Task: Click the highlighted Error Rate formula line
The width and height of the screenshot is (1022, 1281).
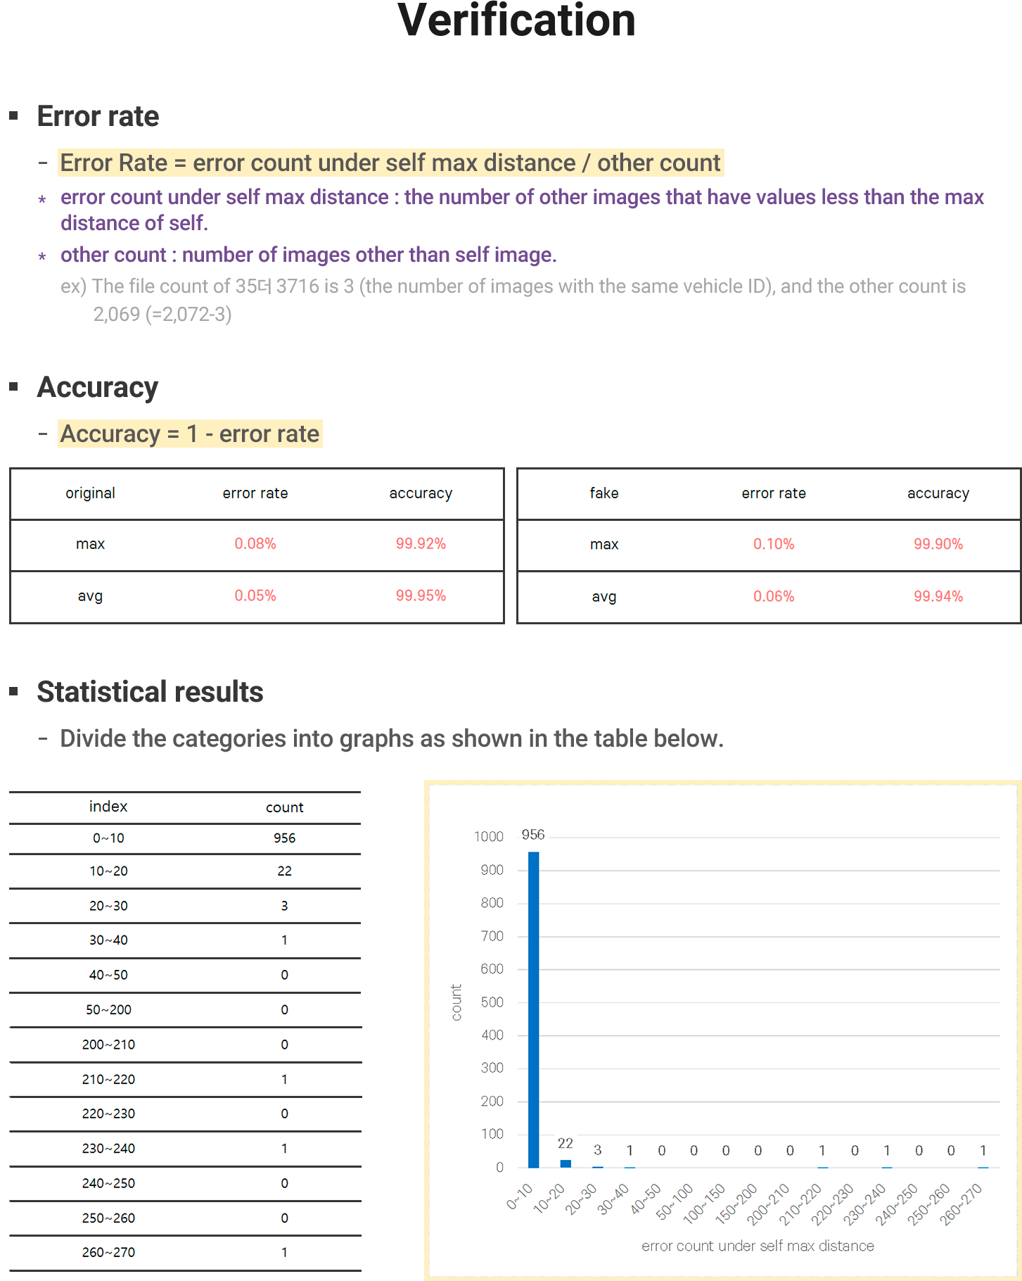Action: point(390,163)
